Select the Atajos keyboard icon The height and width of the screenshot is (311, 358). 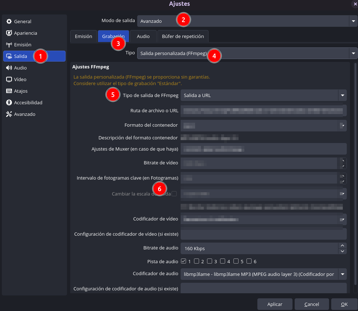tap(9, 91)
